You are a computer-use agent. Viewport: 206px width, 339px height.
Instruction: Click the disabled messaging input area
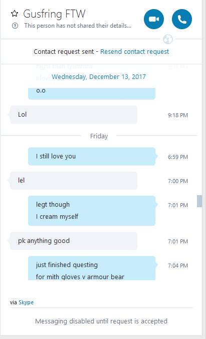coord(101,321)
